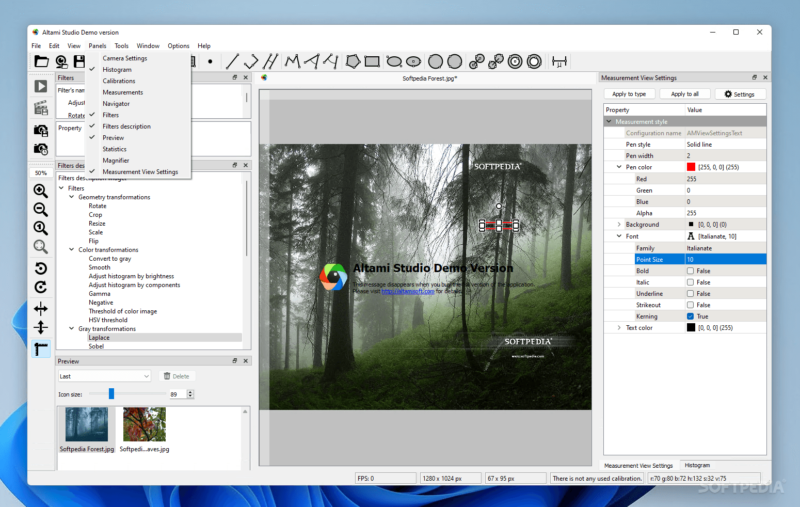Click the Play button in left sidebar

click(x=41, y=86)
